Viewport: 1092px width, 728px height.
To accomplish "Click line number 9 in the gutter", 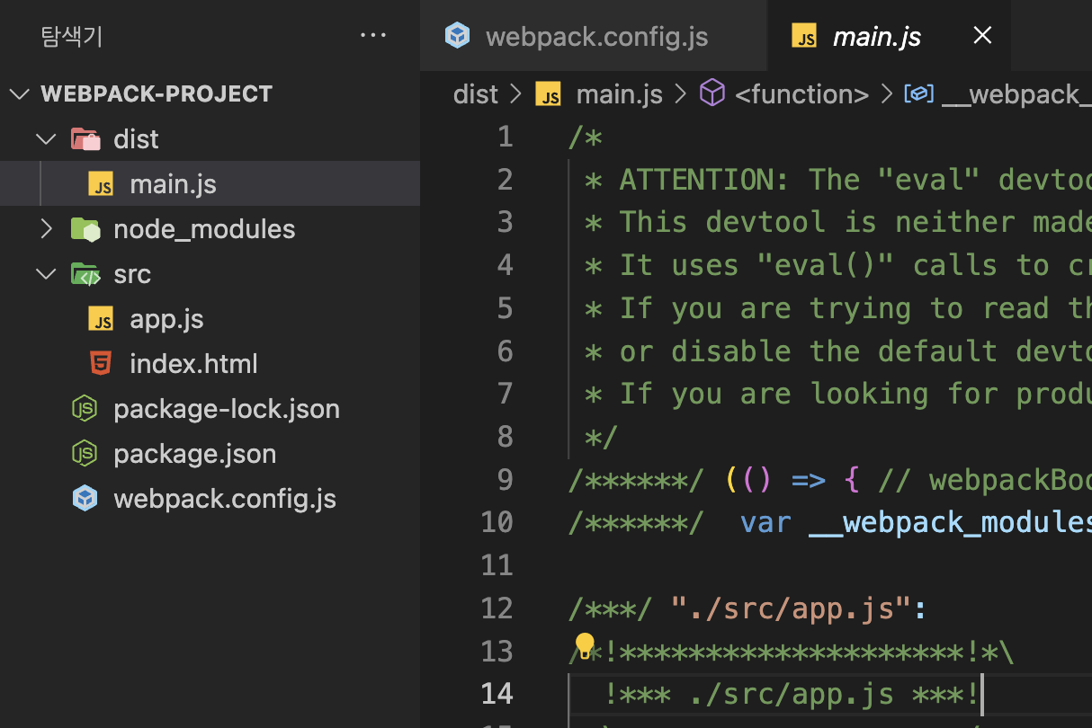I will pyautogui.click(x=505, y=479).
